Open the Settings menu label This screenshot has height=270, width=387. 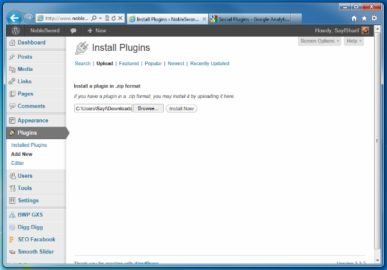point(28,200)
